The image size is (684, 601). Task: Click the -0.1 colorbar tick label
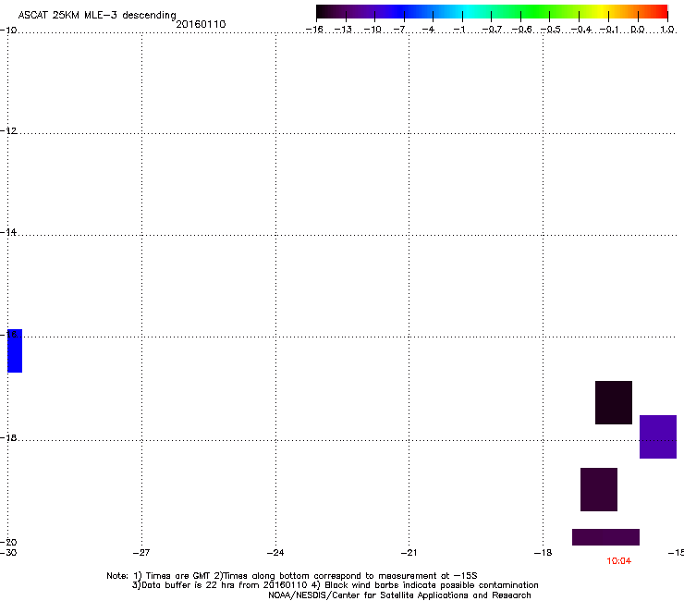point(609,30)
